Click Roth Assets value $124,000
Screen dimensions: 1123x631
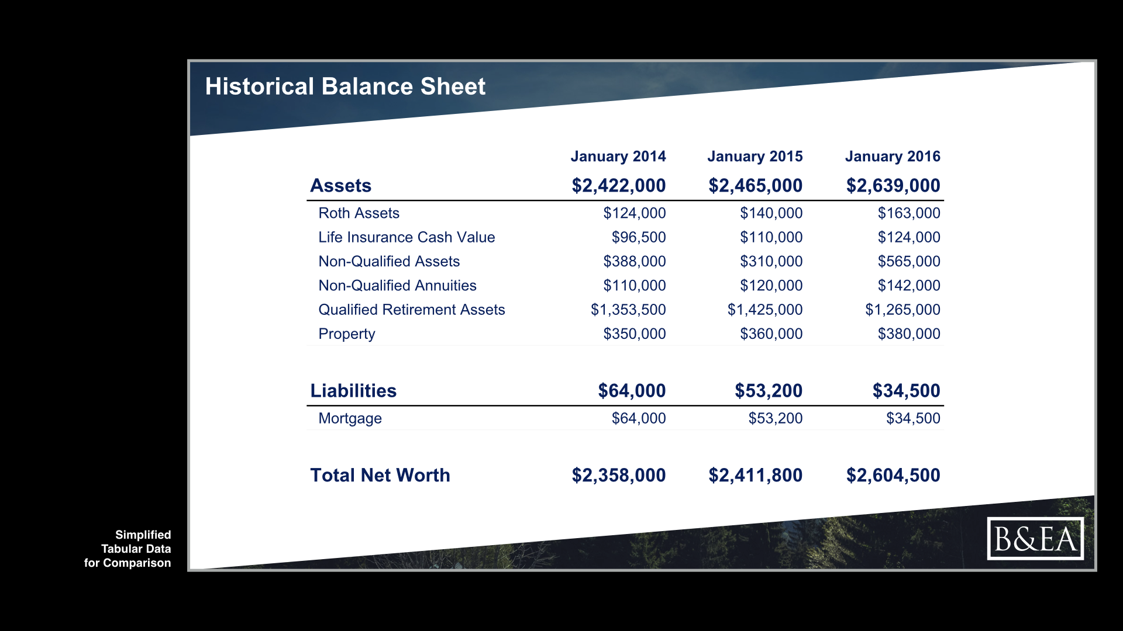635,213
